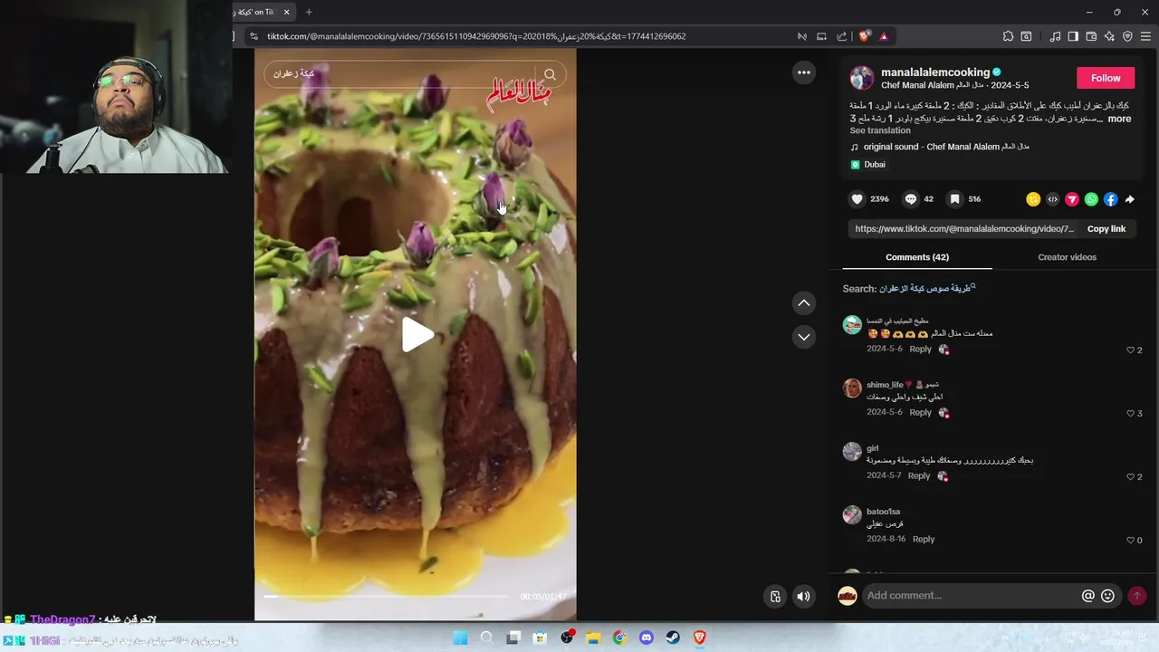
Task: Select the video URL text field
Action: (x=964, y=229)
